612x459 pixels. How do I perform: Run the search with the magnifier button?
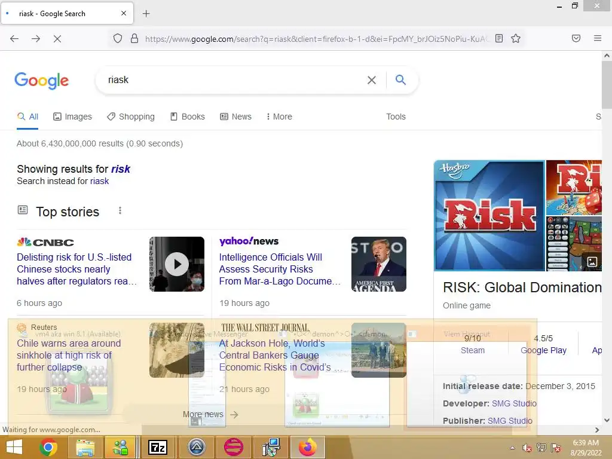point(400,79)
